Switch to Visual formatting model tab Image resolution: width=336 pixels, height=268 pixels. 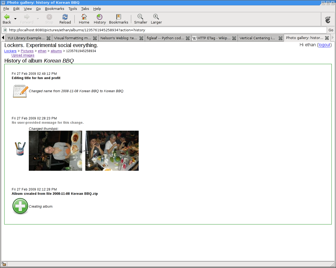pos(73,38)
